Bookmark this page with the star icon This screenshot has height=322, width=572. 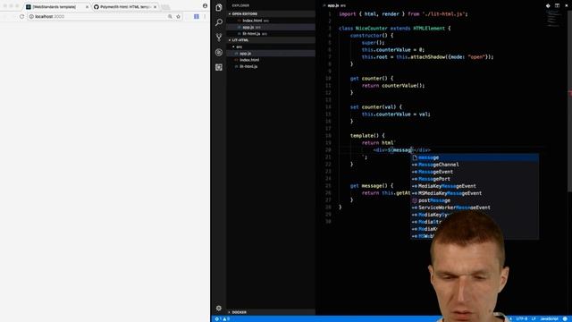tap(179, 16)
